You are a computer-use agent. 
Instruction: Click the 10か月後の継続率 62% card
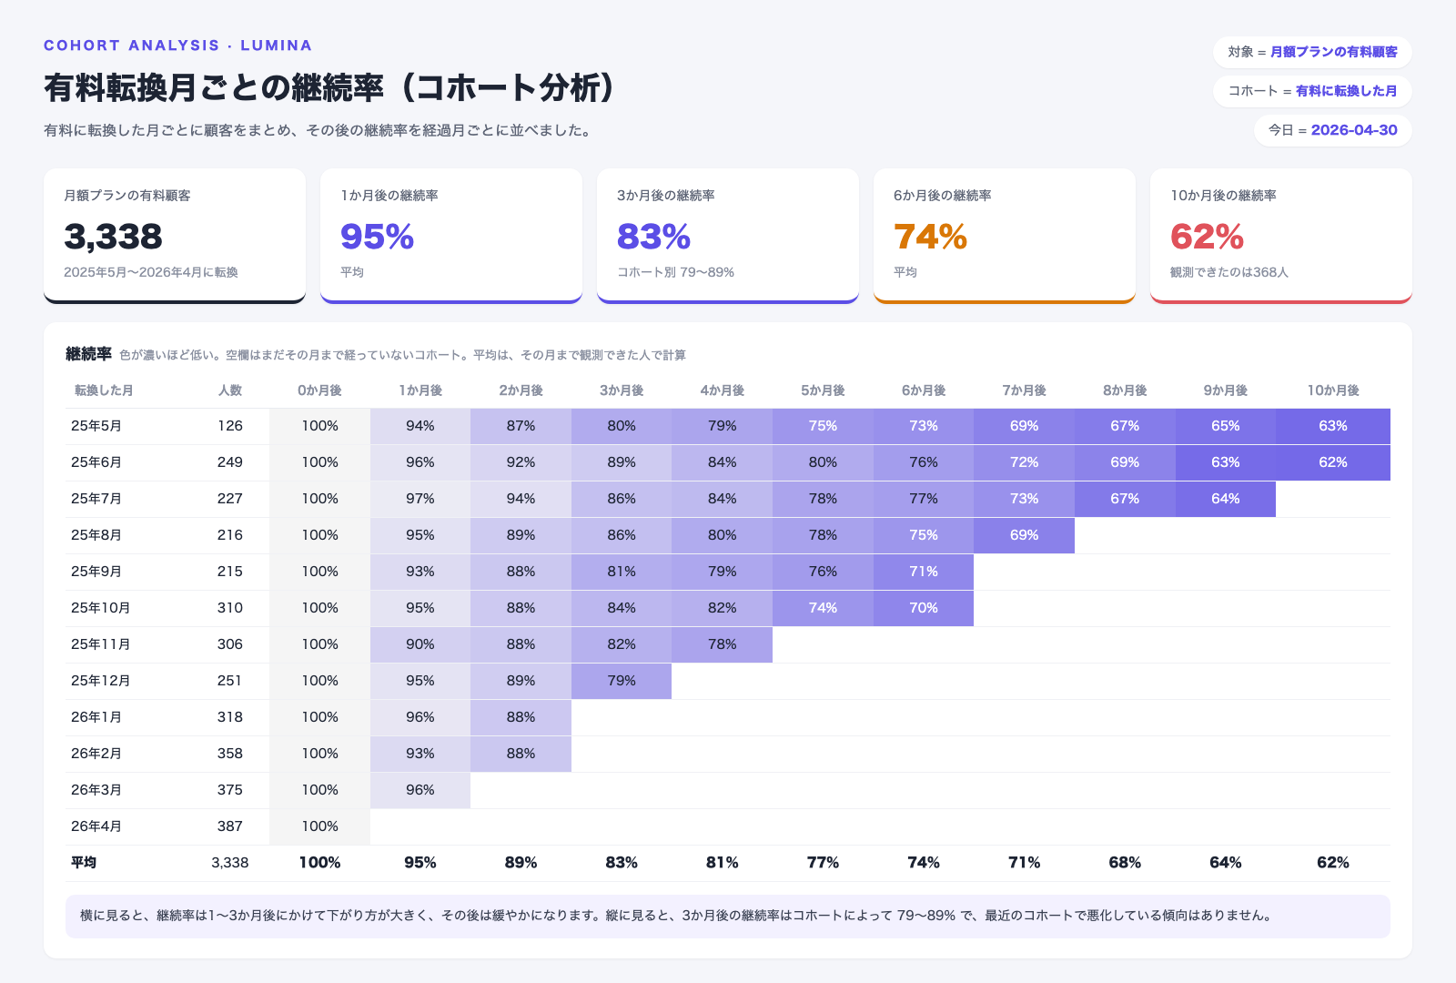click(x=1281, y=236)
